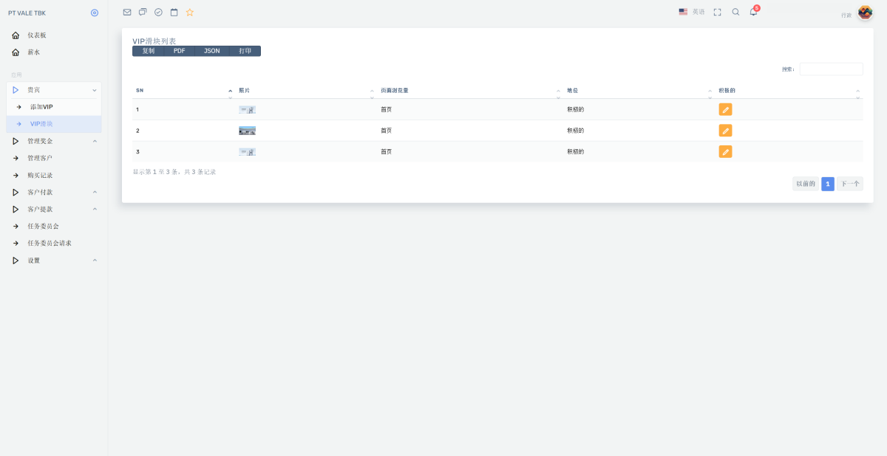Click the 复制 copy button
The image size is (887, 456).
(x=149, y=51)
